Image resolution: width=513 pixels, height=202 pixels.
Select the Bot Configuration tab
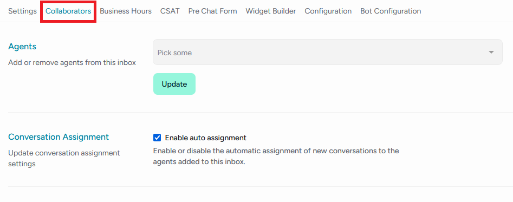(x=391, y=11)
